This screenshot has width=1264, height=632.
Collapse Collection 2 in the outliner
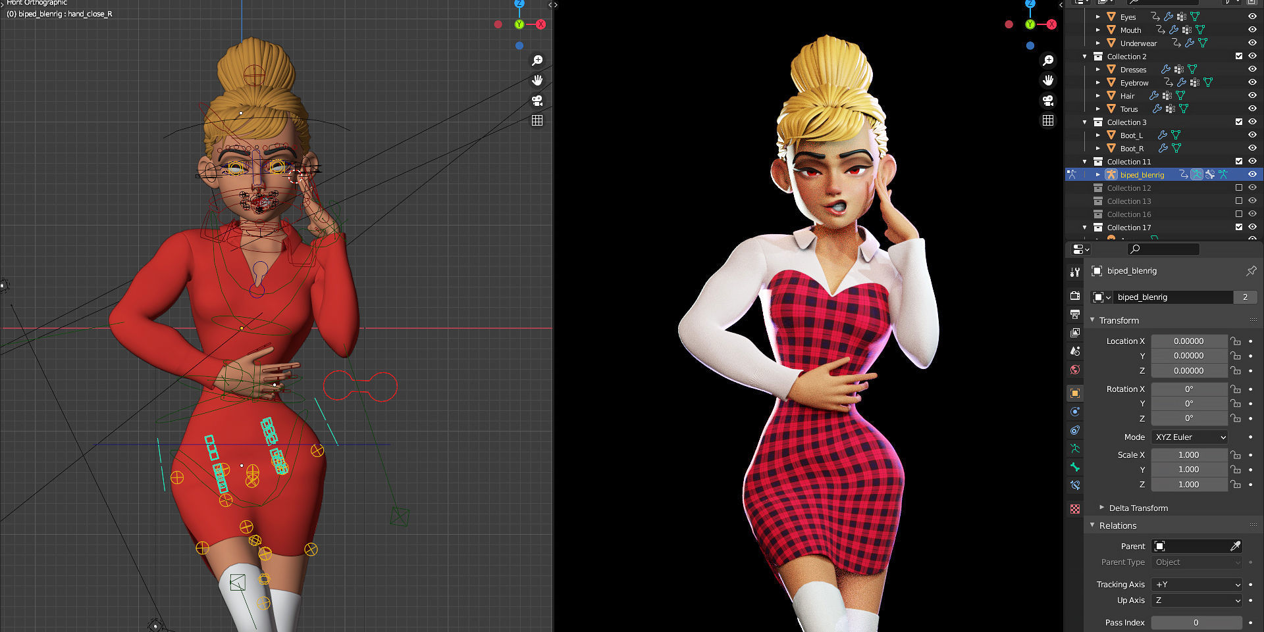(x=1084, y=57)
